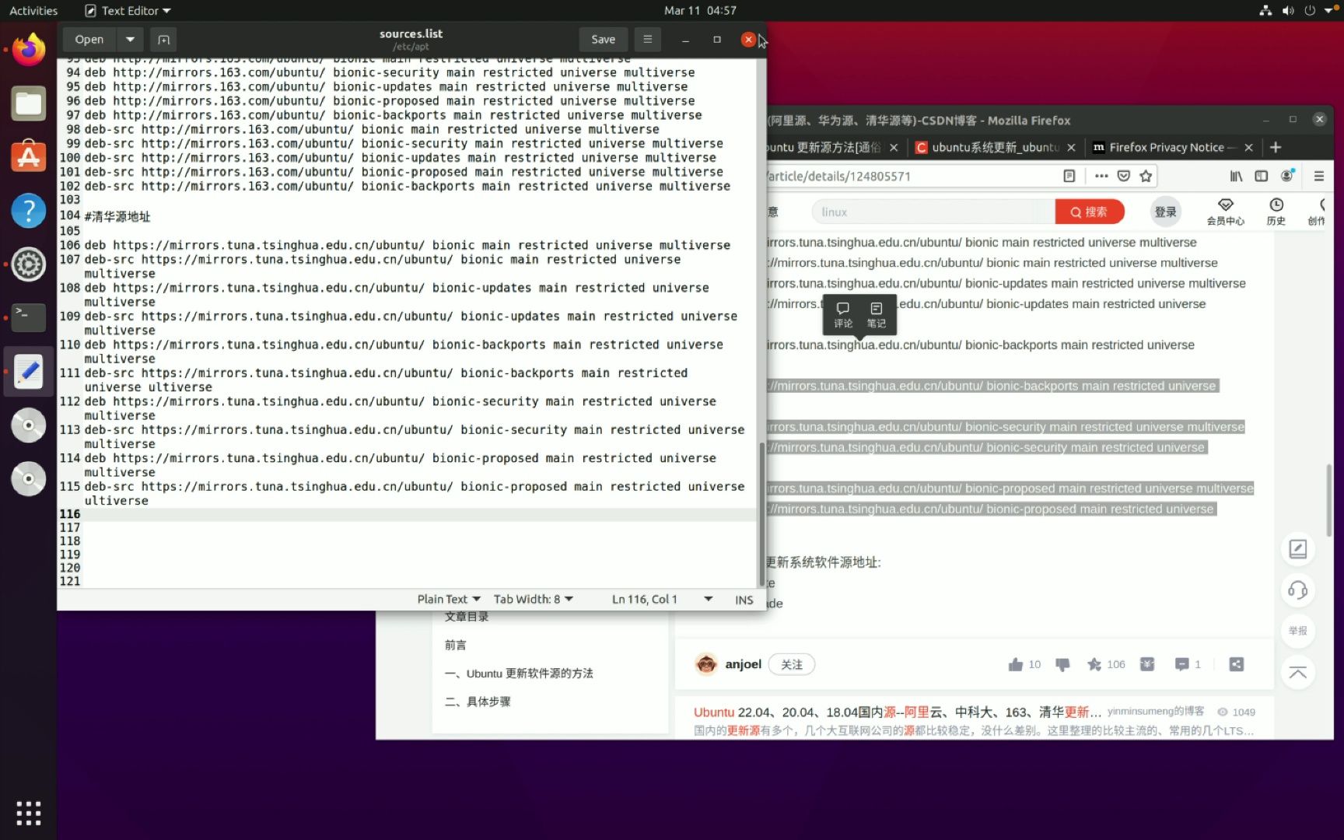This screenshot has width=1344, height=840.
Task: Open the Activities overview
Action: point(33,11)
